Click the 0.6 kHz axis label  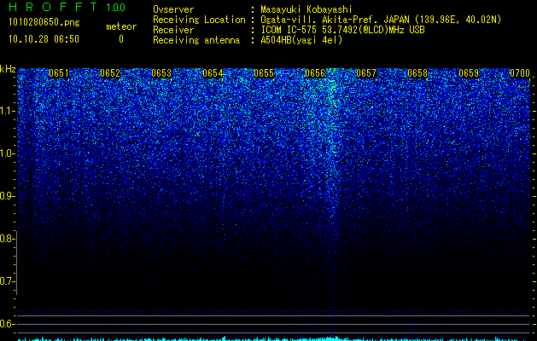click(x=6, y=324)
